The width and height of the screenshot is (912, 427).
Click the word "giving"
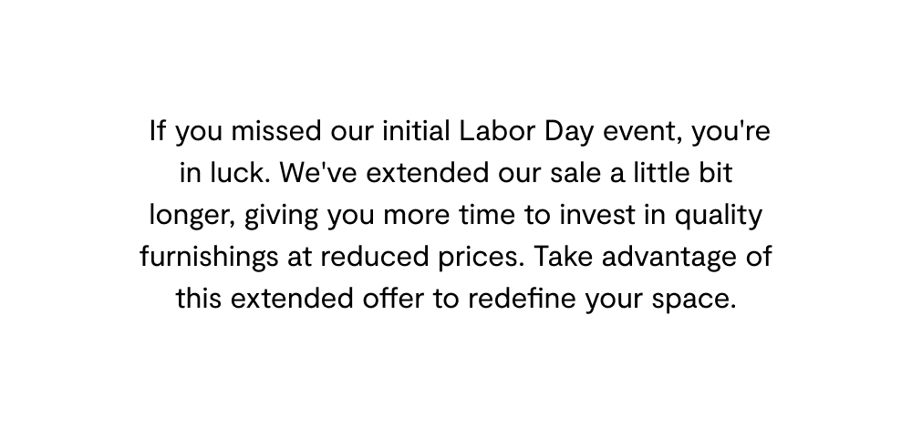281,216
